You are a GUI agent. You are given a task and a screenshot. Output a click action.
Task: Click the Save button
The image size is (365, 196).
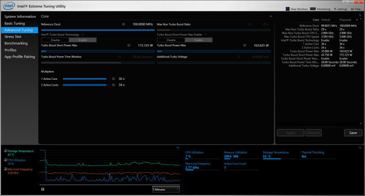tap(353, 133)
